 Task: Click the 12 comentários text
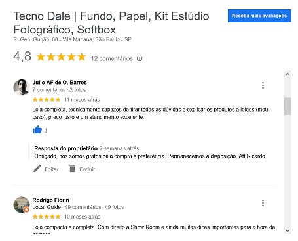pyautogui.click(x=112, y=58)
